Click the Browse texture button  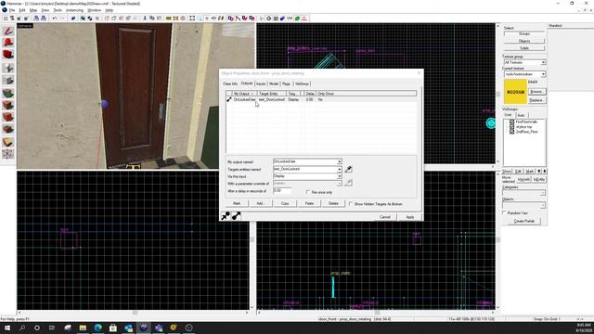pos(536,92)
